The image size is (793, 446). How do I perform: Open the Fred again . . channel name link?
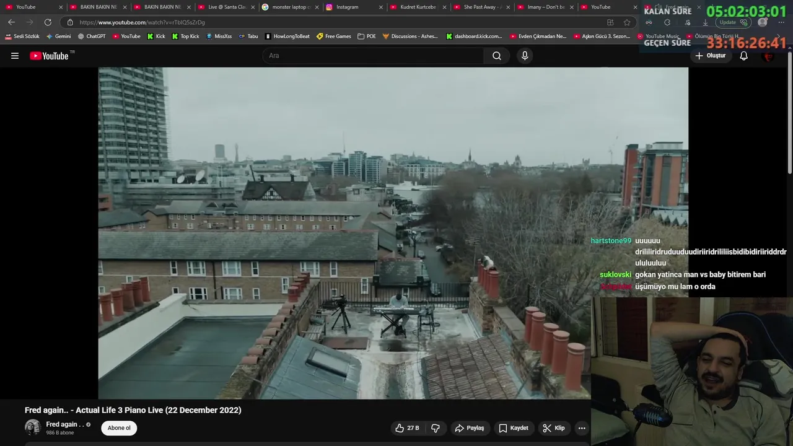coord(65,424)
